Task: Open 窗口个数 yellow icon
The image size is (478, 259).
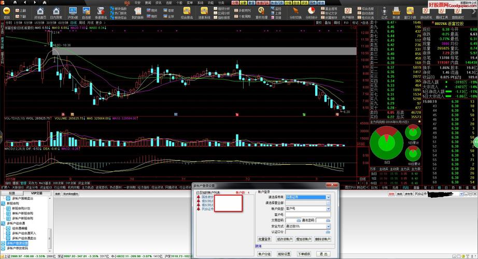Action: pyautogui.click(x=410, y=11)
